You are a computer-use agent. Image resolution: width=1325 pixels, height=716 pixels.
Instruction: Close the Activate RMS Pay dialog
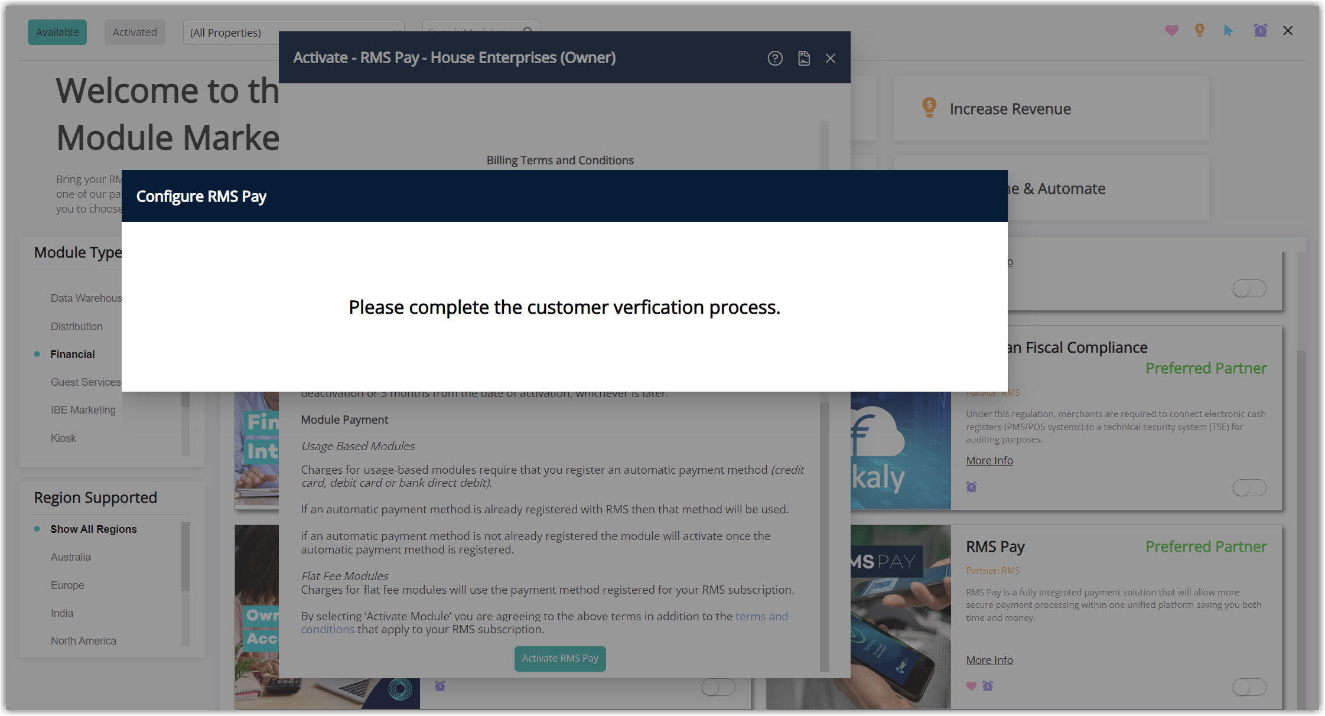(x=831, y=58)
